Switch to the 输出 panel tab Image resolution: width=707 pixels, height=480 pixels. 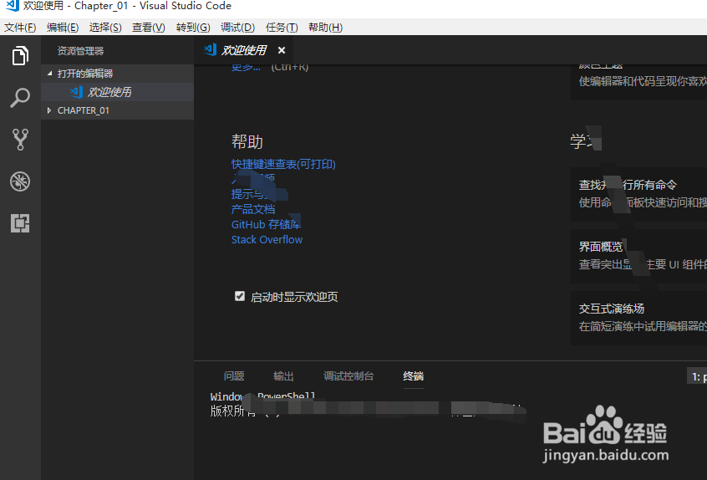coord(283,375)
